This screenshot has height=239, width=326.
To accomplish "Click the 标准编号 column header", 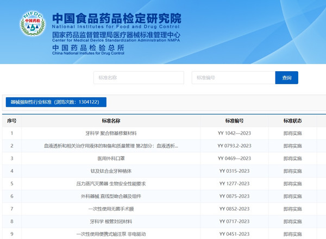I will (x=234, y=121).
